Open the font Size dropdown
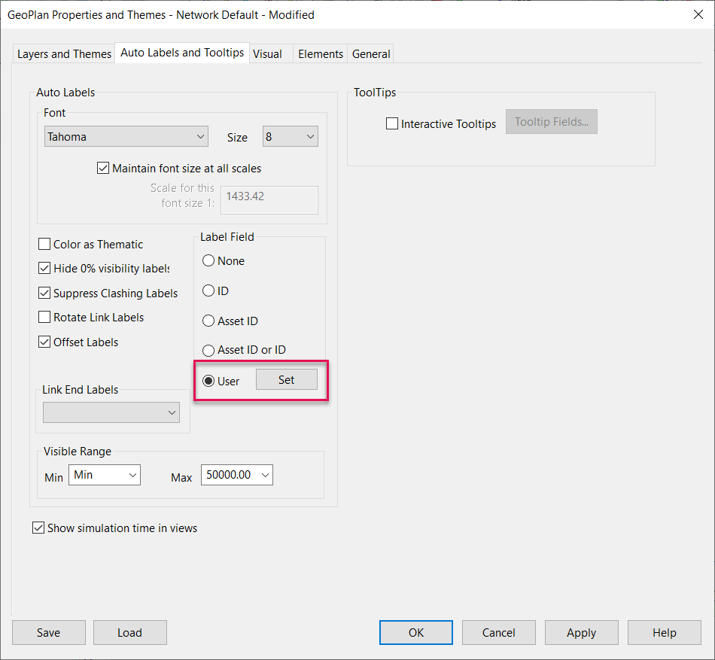Image resolution: width=715 pixels, height=660 pixels. coord(290,136)
